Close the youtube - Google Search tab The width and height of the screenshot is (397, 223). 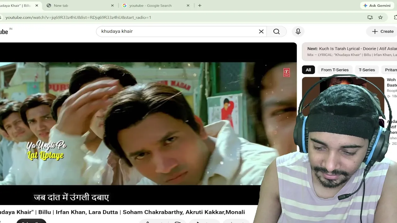point(188,6)
